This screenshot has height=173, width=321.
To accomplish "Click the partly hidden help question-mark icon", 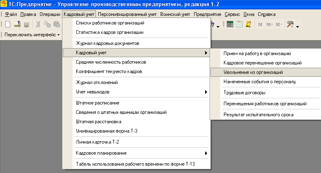I will coord(213,24).
